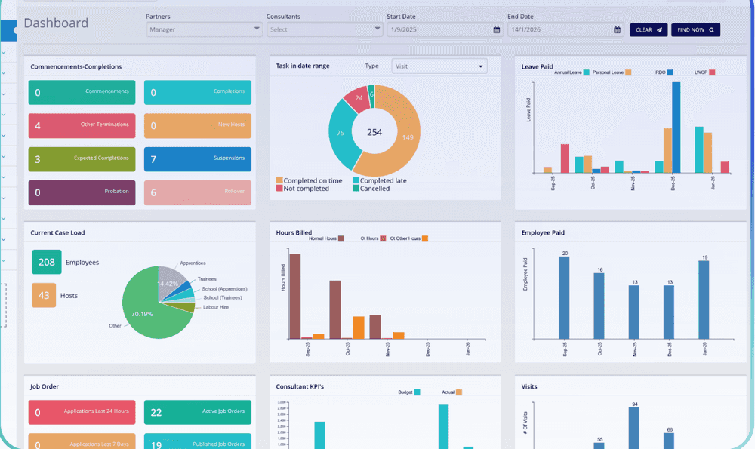
Task: Open the New Hosts tile
Action: pyautogui.click(x=197, y=125)
